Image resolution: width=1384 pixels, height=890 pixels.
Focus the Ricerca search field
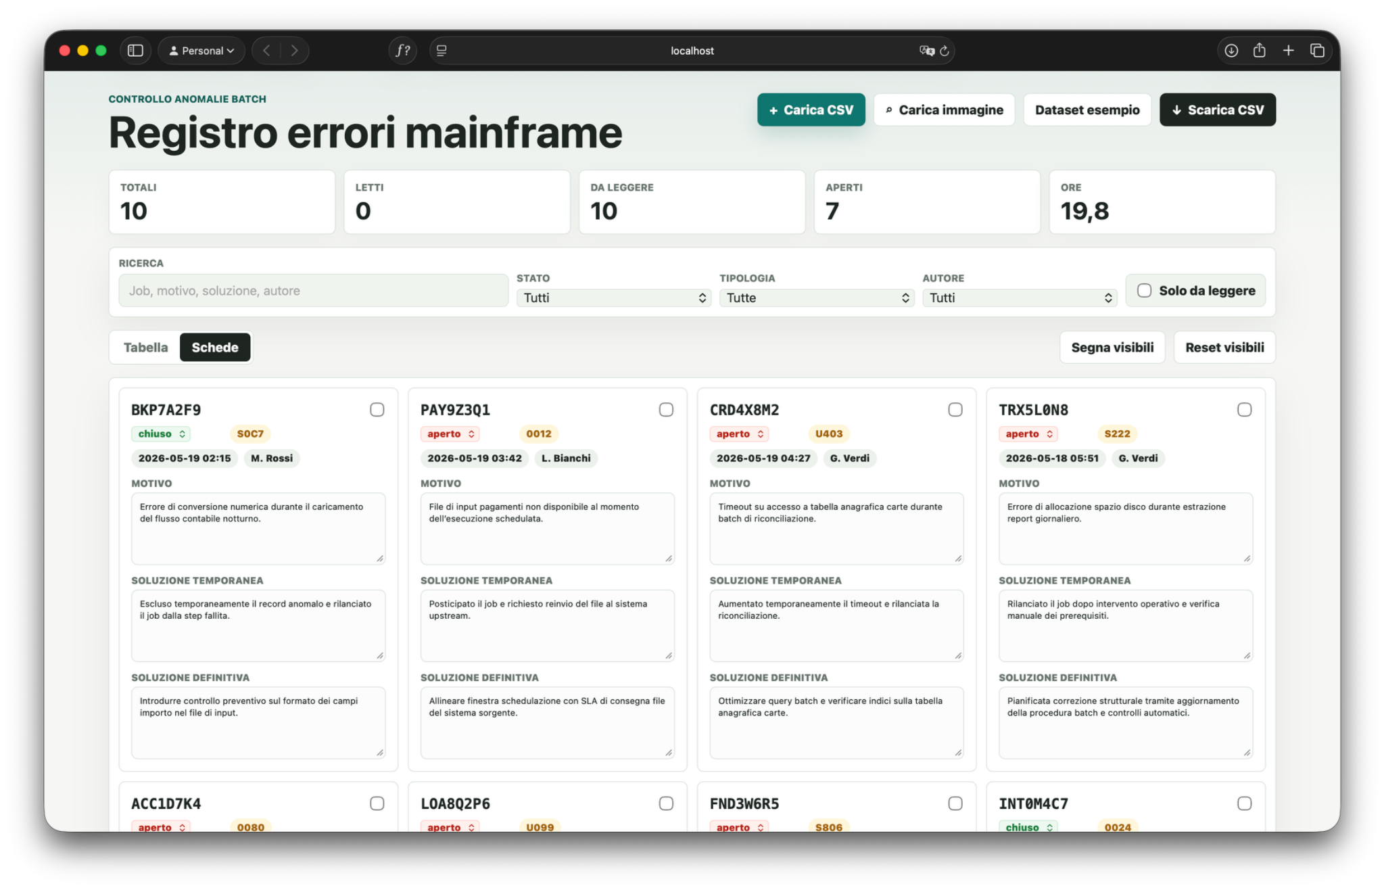tap(313, 291)
